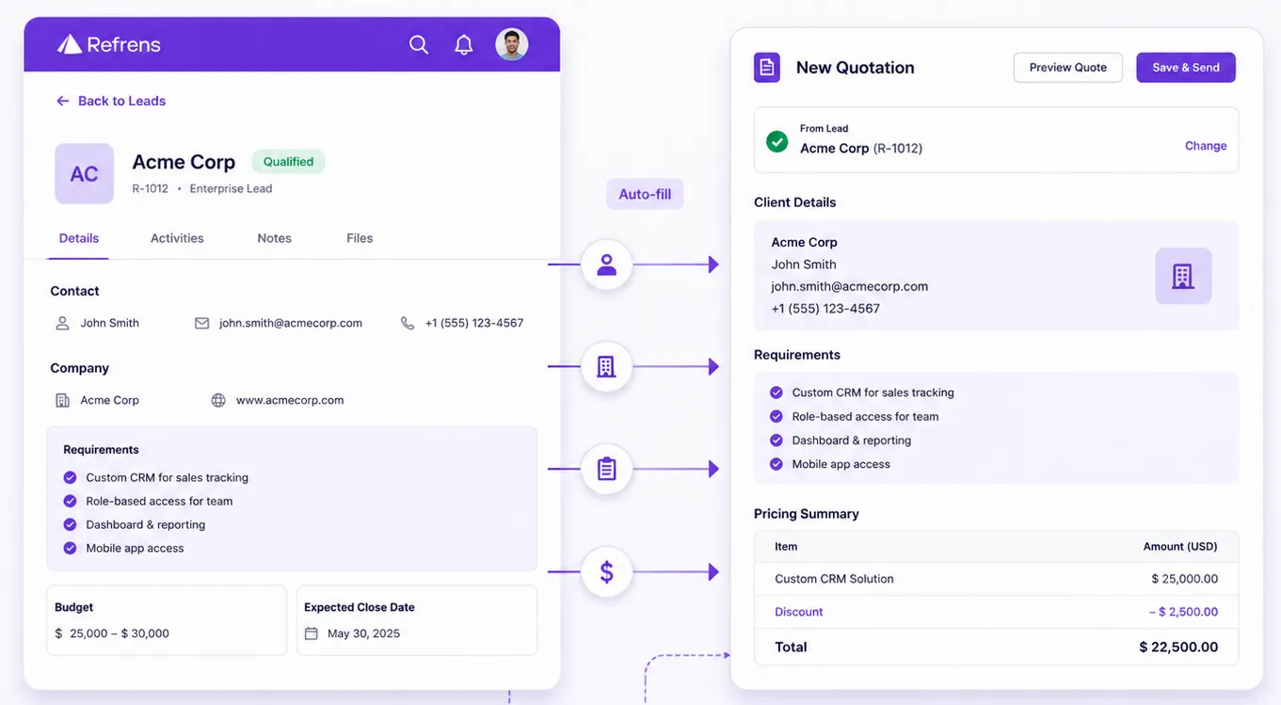Toggle Custom CRM for sales tracking in lead
Image resolution: width=1281 pixels, height=705 pixels.
coord(70,477)
